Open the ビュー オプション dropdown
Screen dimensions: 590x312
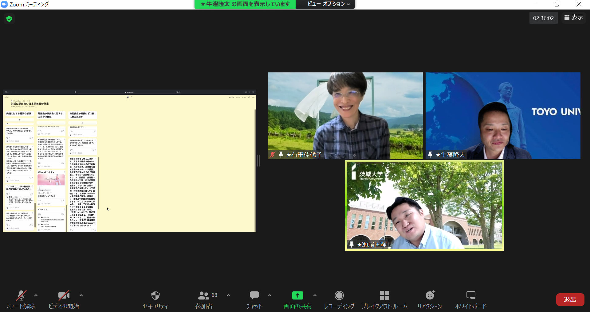point(328,4)
